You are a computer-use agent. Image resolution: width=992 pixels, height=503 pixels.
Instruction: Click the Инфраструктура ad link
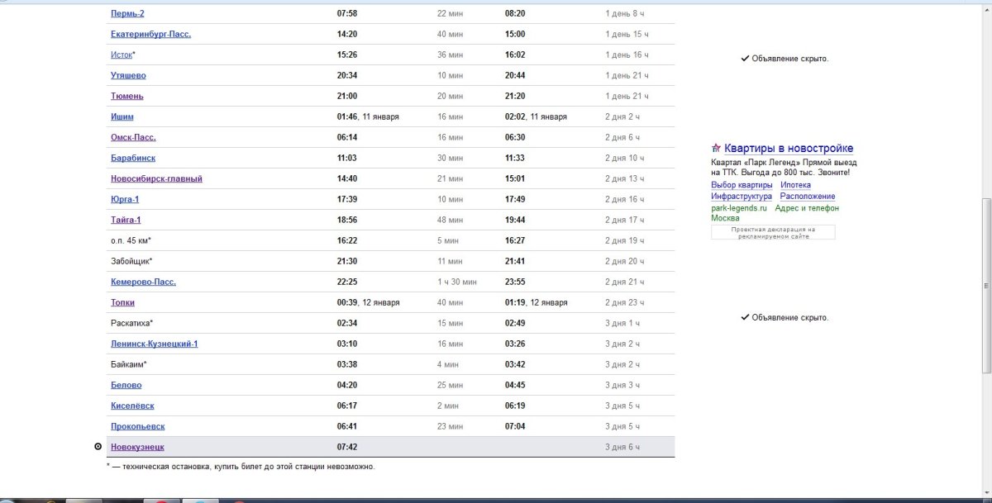(742, 197)
